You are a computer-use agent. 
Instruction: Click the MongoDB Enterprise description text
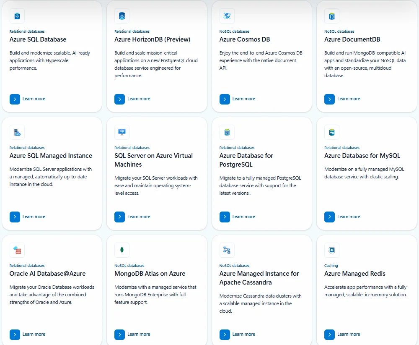155,294
